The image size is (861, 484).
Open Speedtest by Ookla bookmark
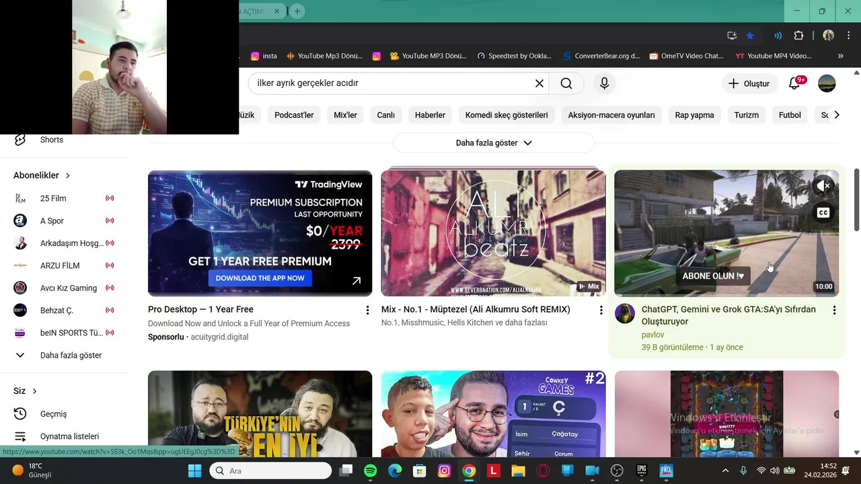[515, 56]
